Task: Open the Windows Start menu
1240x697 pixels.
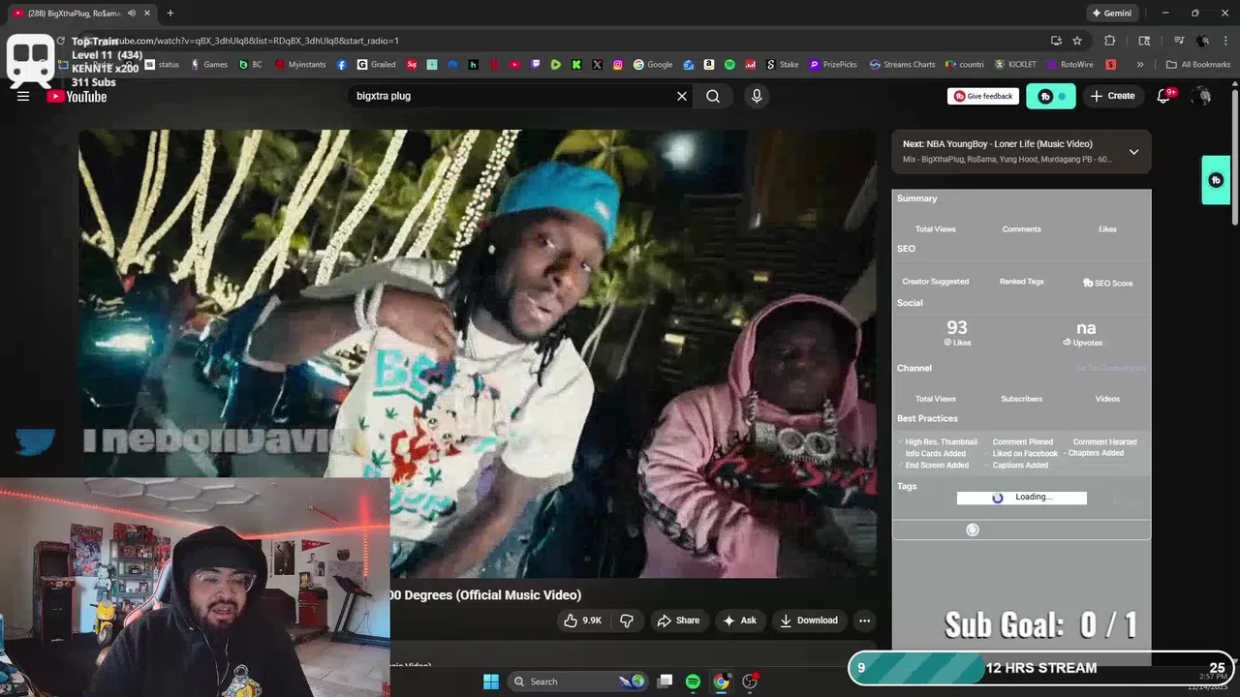Action: (491, 682)
